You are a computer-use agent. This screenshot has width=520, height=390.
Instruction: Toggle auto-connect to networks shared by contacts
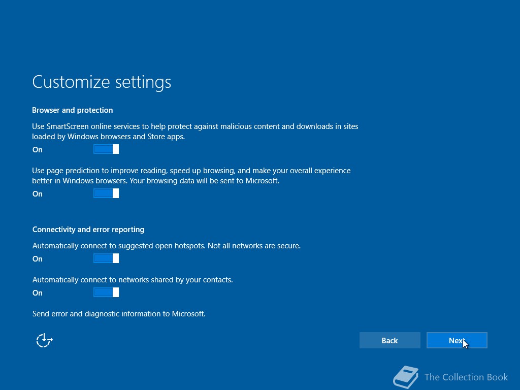(x=106, y=292)
